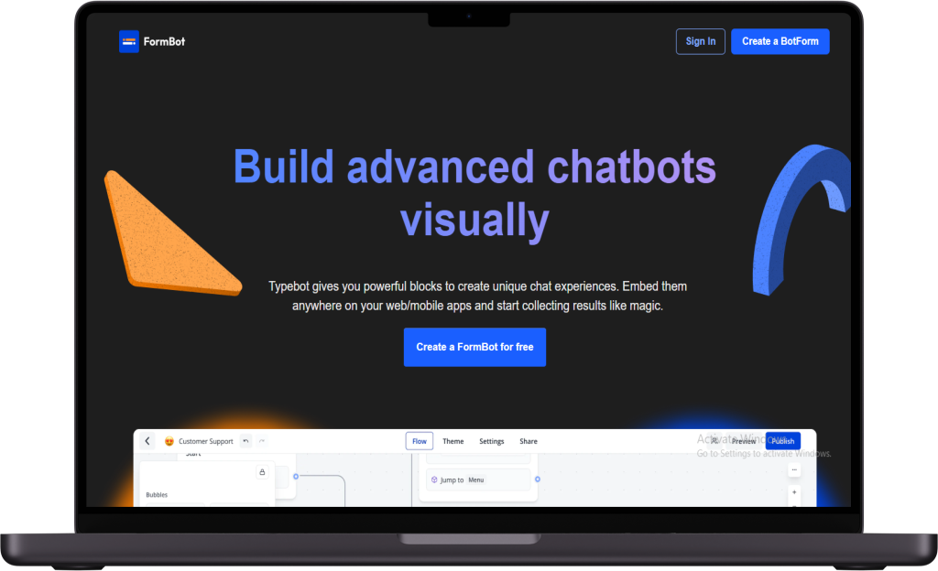Click the Menu tag in Jump block
Viewport: 938px width, 571px height.
tap(476, 479)
